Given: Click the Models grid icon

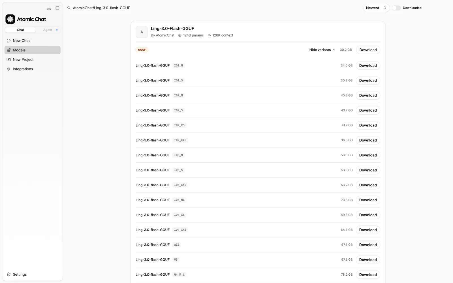Looking at the screenshot, I should tap(8, 50).
